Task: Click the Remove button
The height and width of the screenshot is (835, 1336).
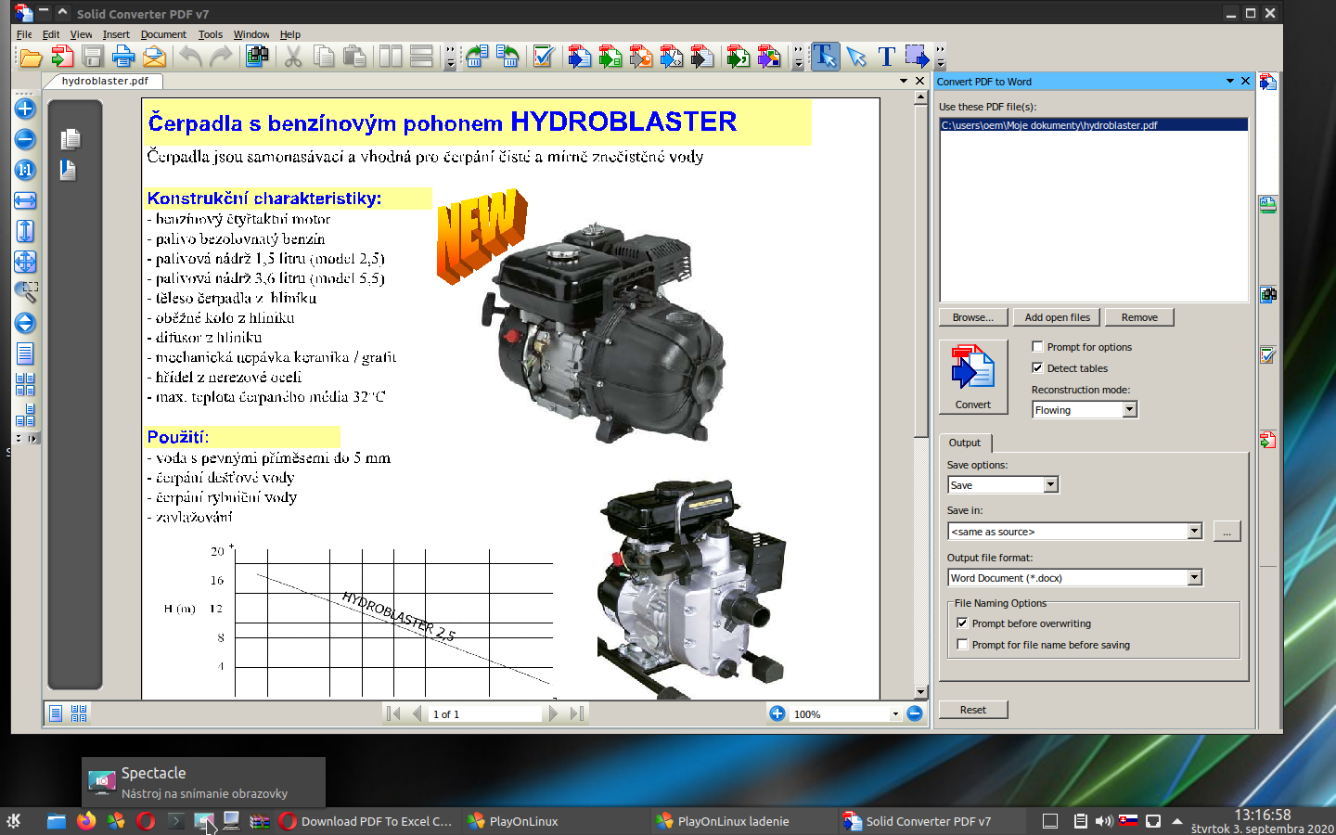Action: (1139, 317)
